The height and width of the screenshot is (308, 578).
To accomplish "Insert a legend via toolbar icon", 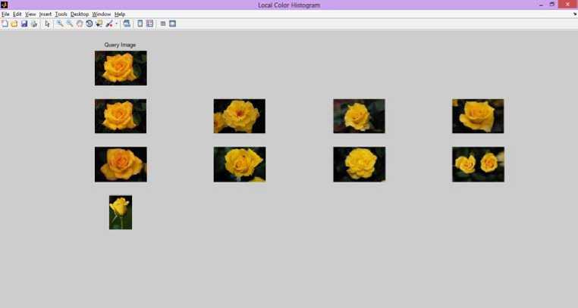I will click(x=149, y=23).
